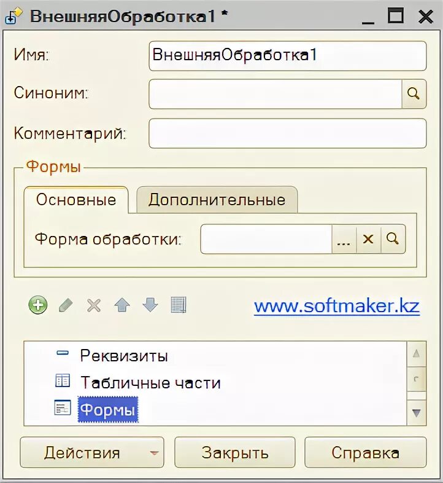This screenshot has width=443, height=483.
Task: Click the list scrollbar up arrow
Action: tap(417, 353)
